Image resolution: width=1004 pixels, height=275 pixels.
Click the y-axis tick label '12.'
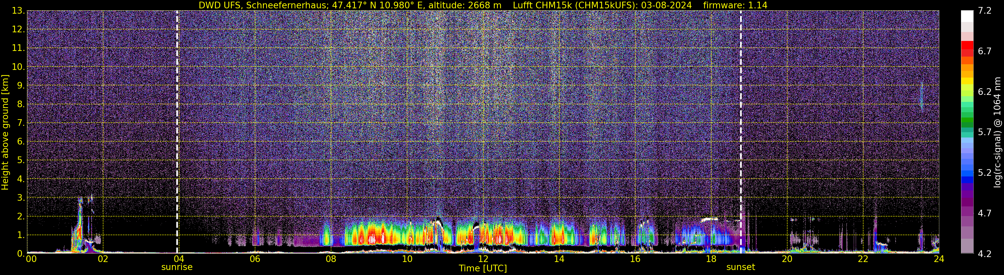tap(18, 30)
